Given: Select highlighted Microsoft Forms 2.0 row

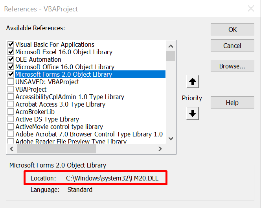Looking at the screenshot, I should point(90,74).
